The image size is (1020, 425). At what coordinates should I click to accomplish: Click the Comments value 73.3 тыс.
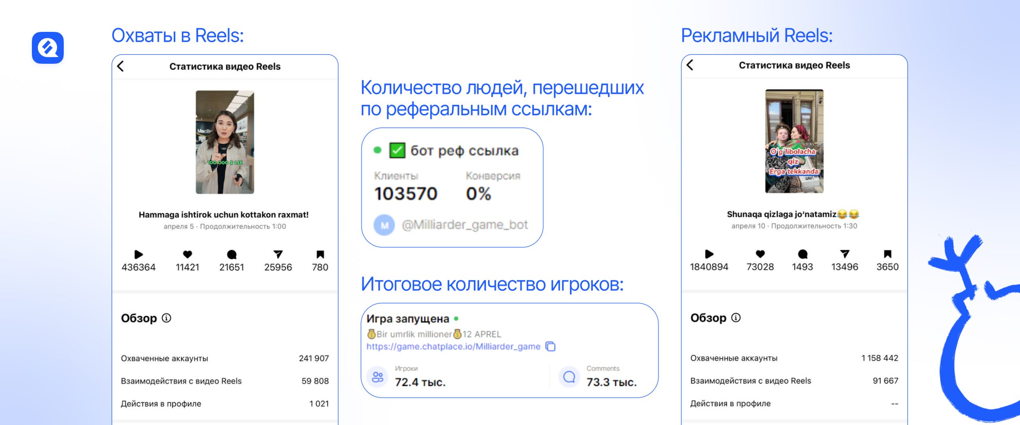pos(611,382)
